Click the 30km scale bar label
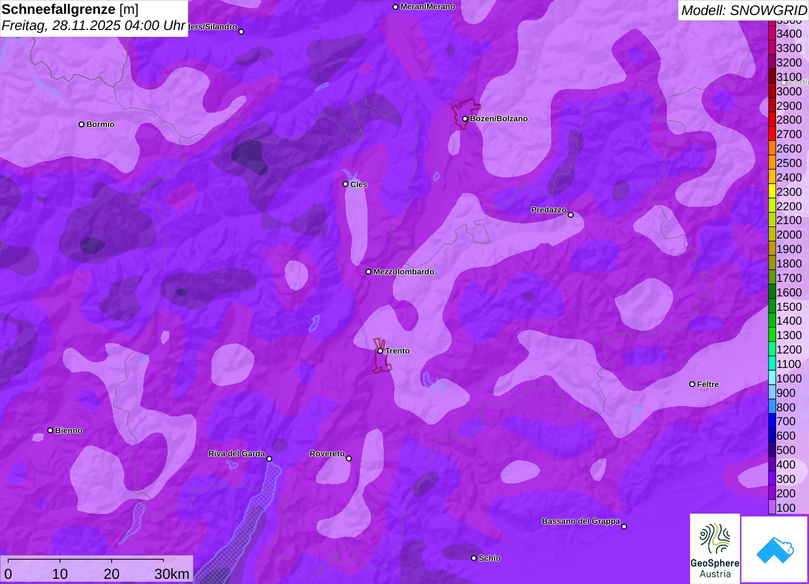The image size is (809, 584). tap(172, 574)
